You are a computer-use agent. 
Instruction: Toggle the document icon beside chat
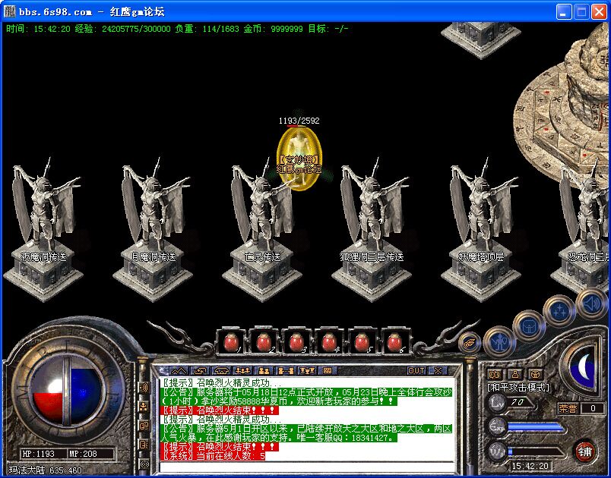click(x=144, y=444)
